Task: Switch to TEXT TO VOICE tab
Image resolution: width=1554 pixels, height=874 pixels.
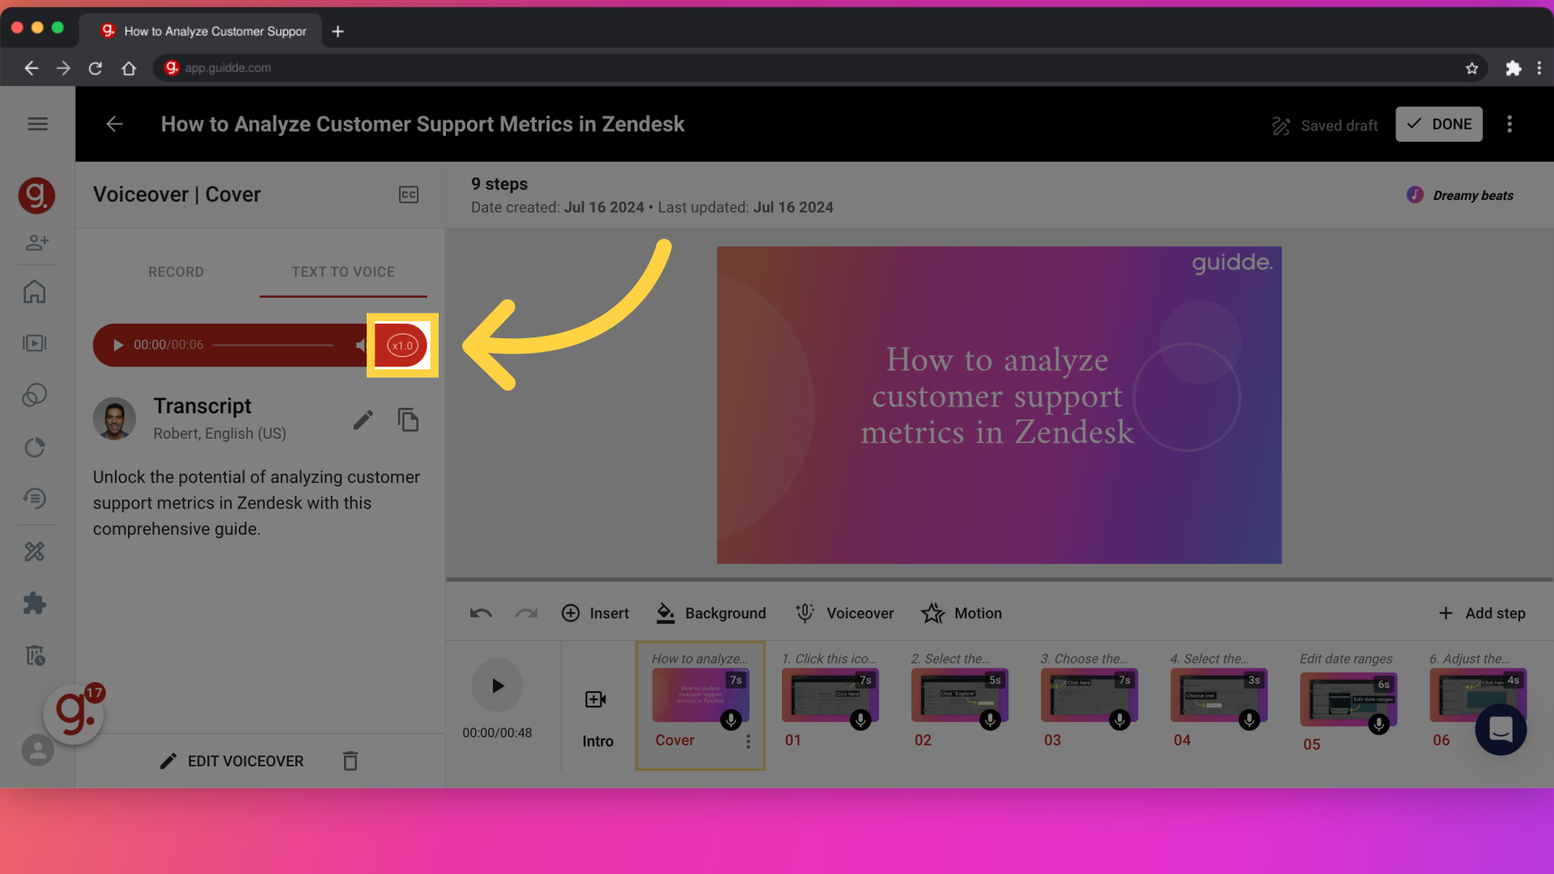Action: (x=343, y=272)
